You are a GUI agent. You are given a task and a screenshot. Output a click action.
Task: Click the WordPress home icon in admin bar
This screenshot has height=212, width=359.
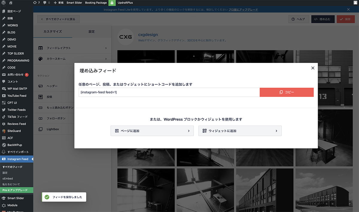(x=11, y=3)
